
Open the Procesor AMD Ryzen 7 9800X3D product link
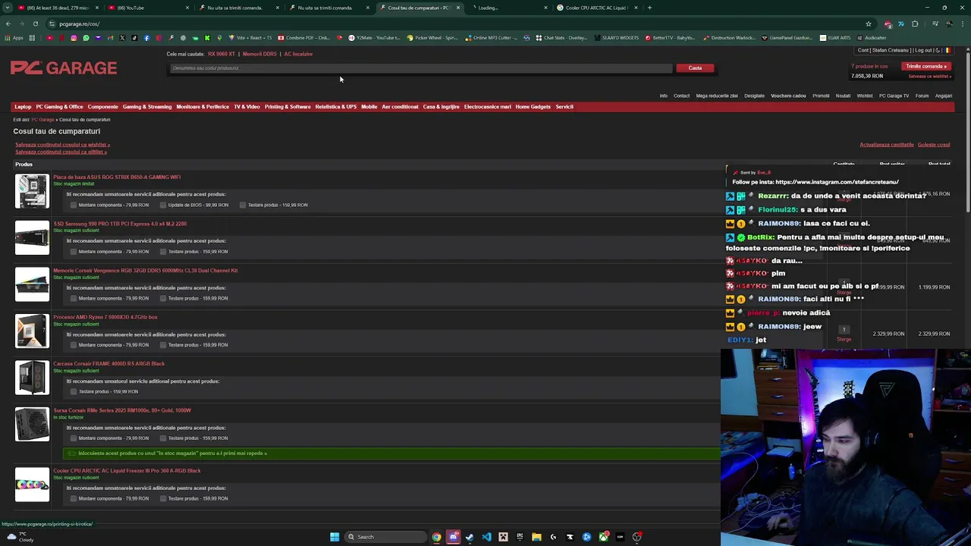point(105,317)
